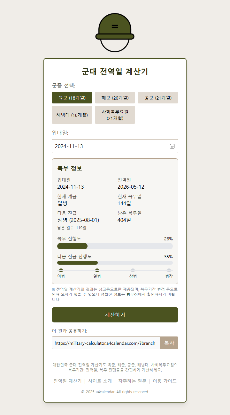The image size is (230, 415).
Task: Click the 계산하기 calculate button
Action: point(115,315)
